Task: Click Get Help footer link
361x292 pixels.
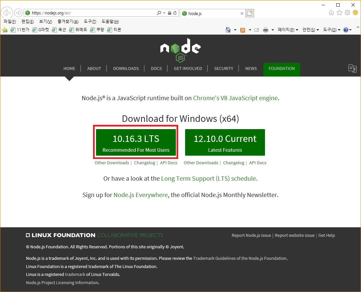Action: [326, 236]
